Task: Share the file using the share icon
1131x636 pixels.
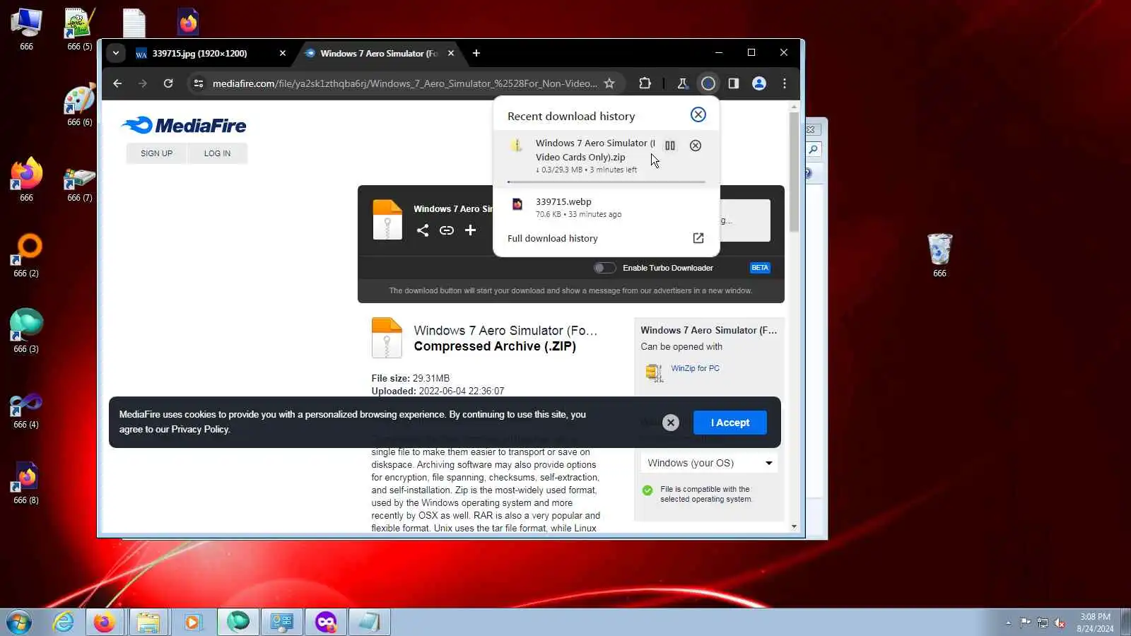Action: click(423, 230)
